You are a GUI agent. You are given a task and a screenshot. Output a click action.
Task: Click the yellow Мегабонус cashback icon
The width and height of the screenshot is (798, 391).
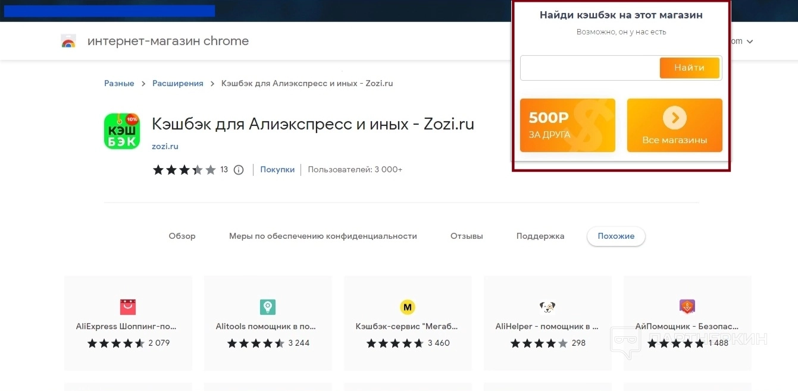coord(408,307)
